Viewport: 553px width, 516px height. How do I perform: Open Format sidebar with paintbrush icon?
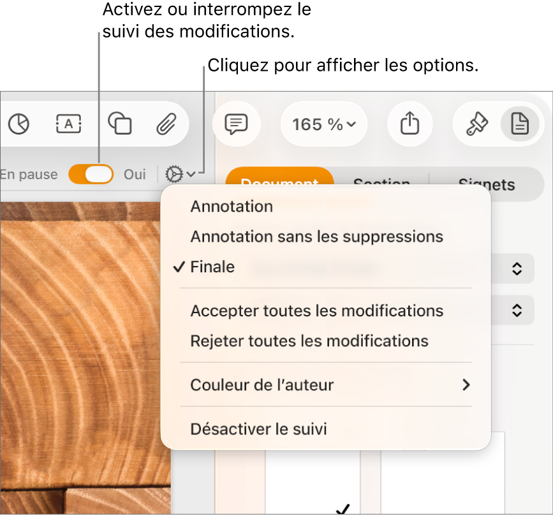477,124
